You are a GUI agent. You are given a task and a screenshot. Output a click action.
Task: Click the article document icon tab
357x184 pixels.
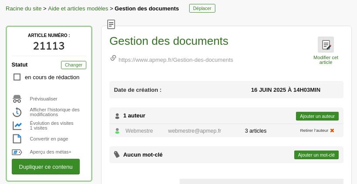point(111,24)
